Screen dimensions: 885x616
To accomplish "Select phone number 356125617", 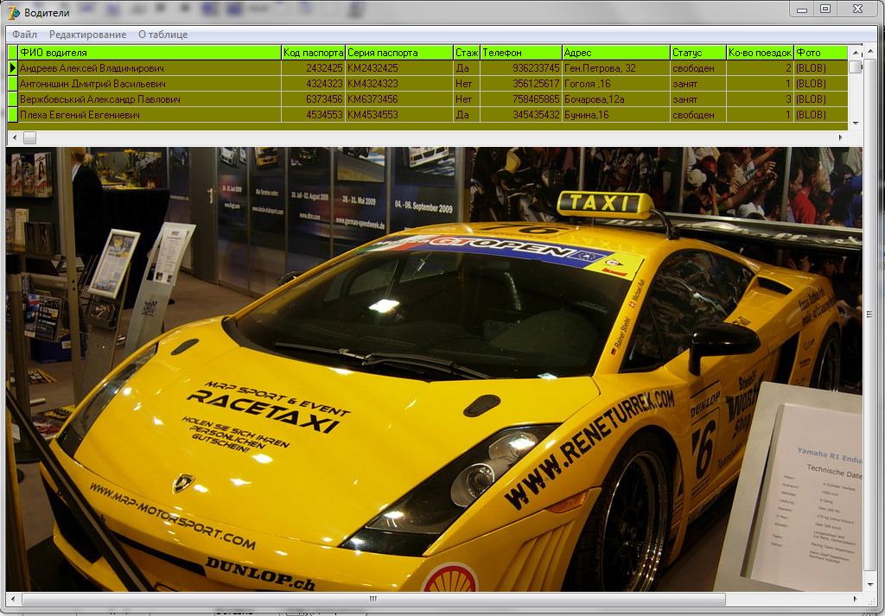I will pos(521,84).
